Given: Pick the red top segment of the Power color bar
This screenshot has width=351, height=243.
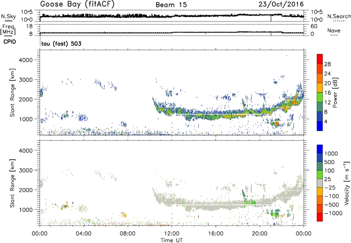Looking at the screenshot, I should (320, 59).
